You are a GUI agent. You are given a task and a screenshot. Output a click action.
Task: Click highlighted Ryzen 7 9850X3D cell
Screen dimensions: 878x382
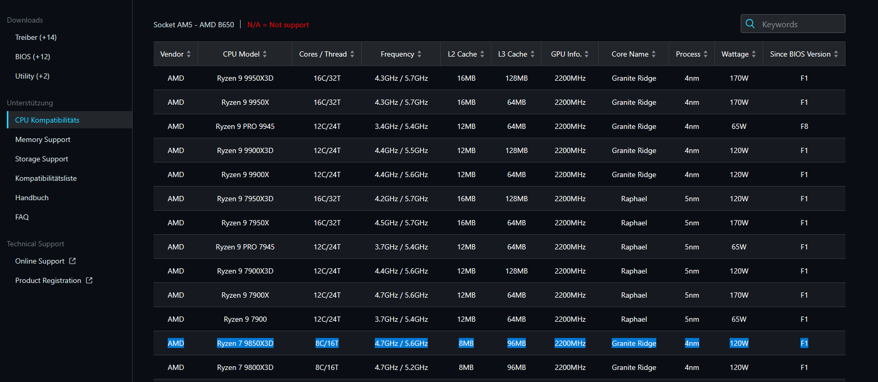click(245, 343)
